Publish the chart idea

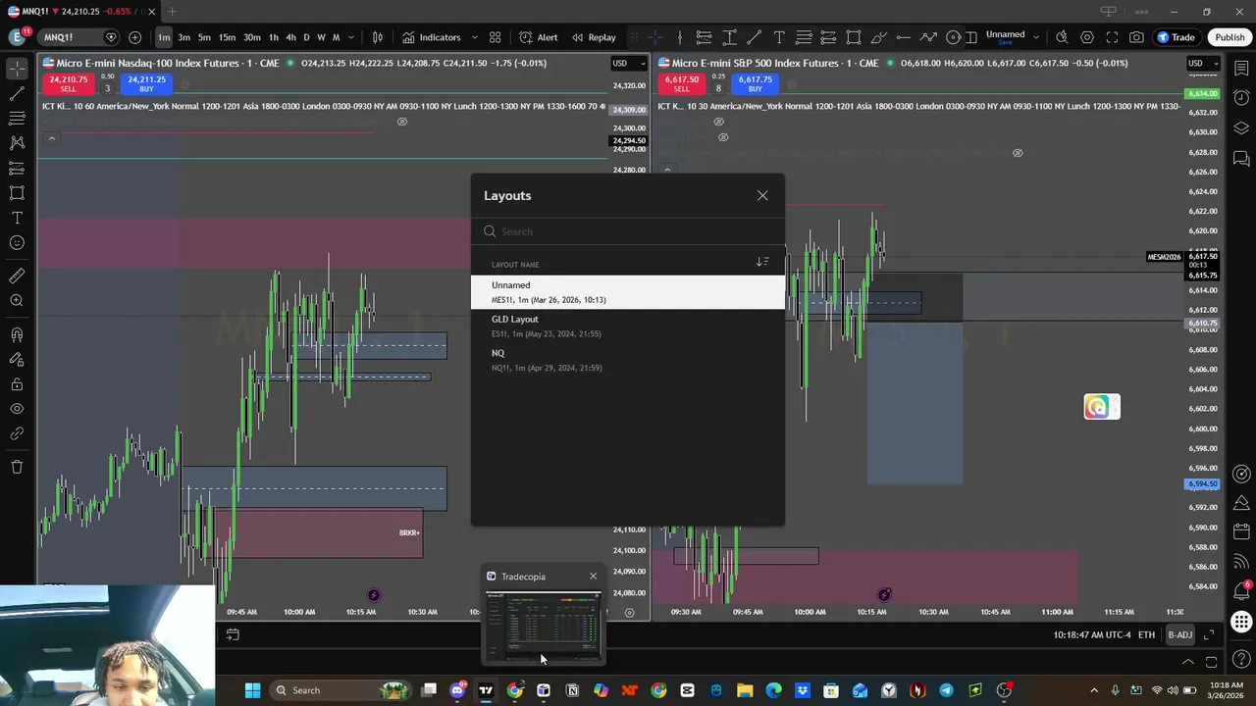click(x=1230, y=37)
